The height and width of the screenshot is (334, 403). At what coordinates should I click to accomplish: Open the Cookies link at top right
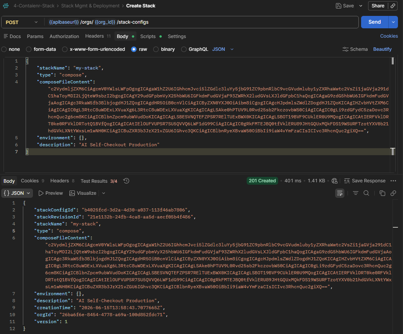point(389,36)
